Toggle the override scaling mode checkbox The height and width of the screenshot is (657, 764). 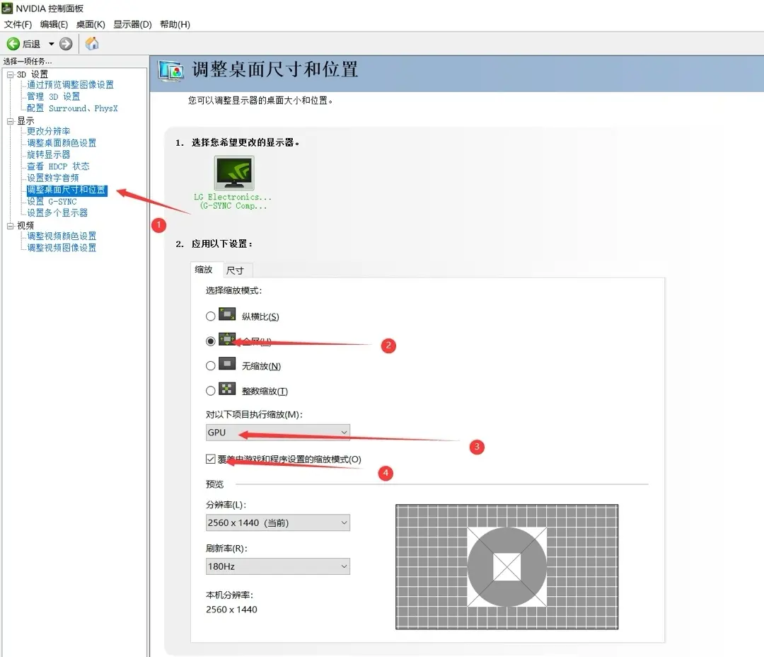[211, 459]
